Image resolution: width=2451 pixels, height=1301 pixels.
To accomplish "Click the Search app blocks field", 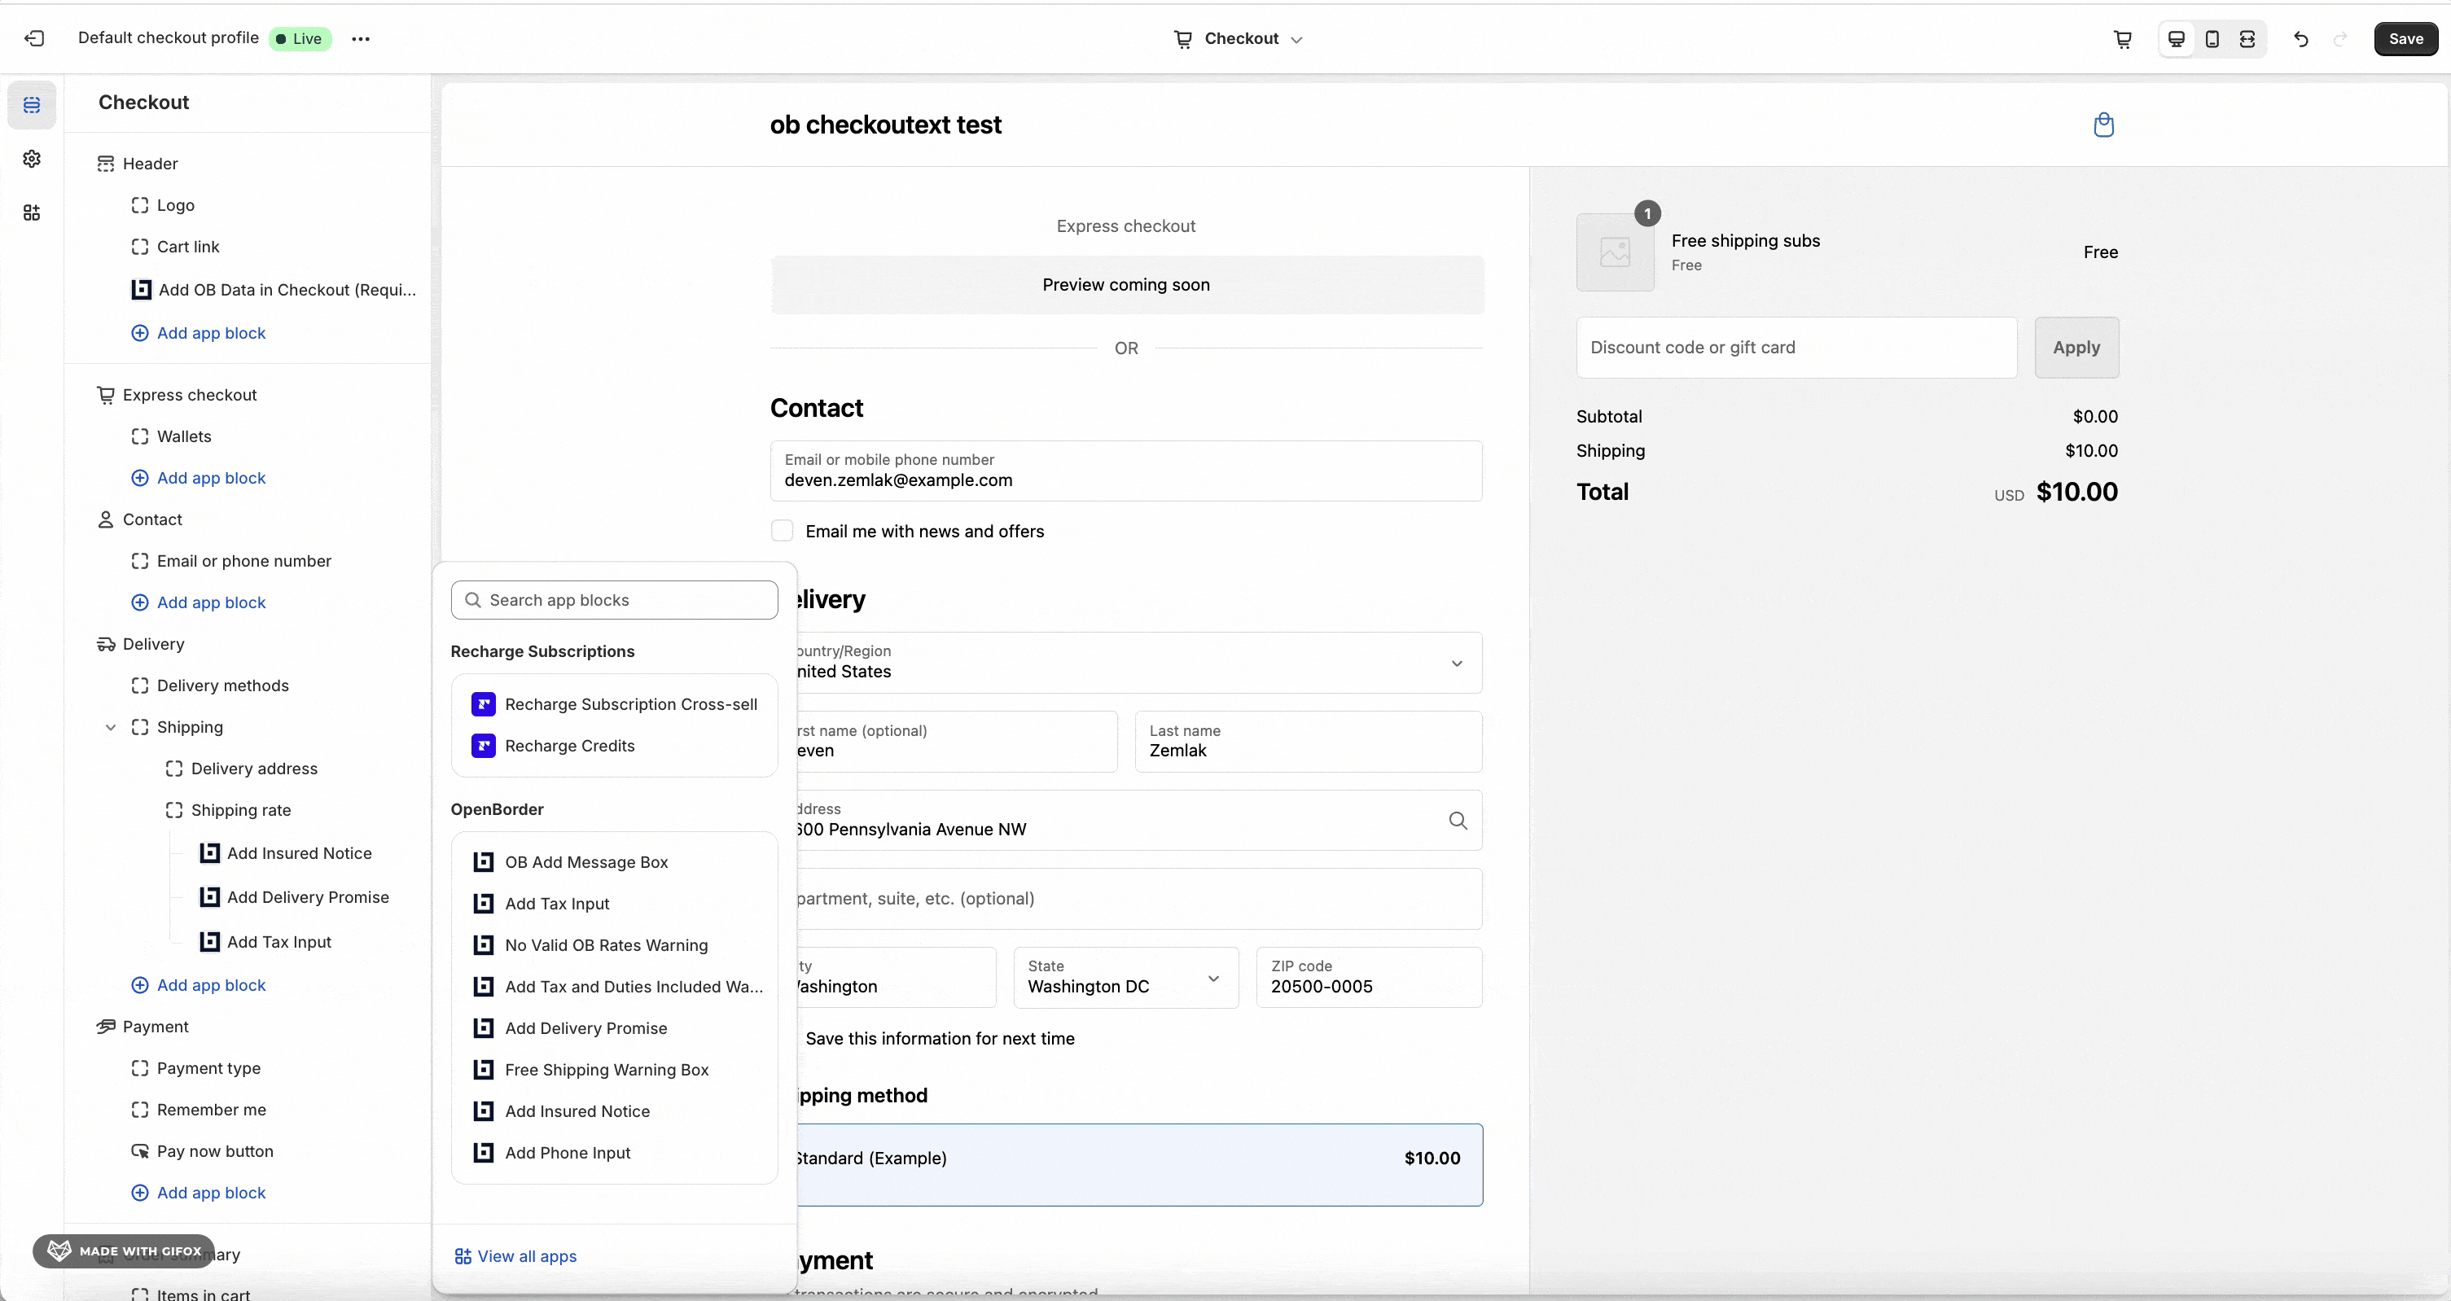I will coord(615,600).
